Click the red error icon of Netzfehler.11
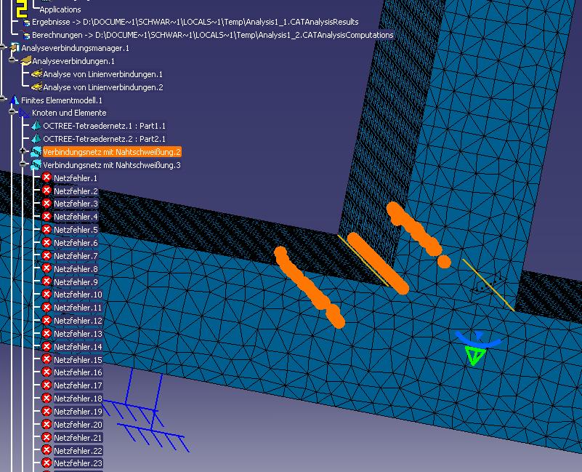Viewport: 582px width, 472px height. pyautogui.click(x=47, y=308)
